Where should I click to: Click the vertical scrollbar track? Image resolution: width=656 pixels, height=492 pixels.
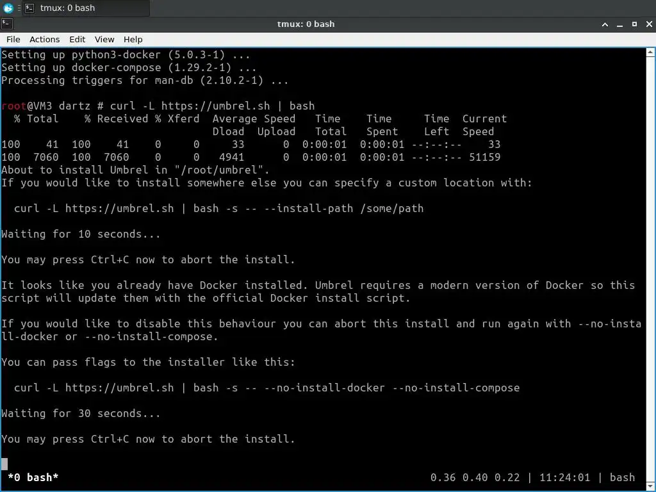pos(650,269)
